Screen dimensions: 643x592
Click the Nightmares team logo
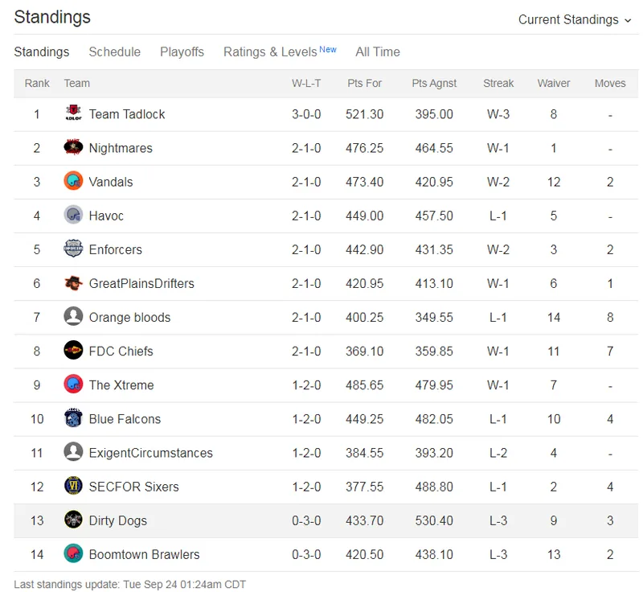[x=73, y=147]
